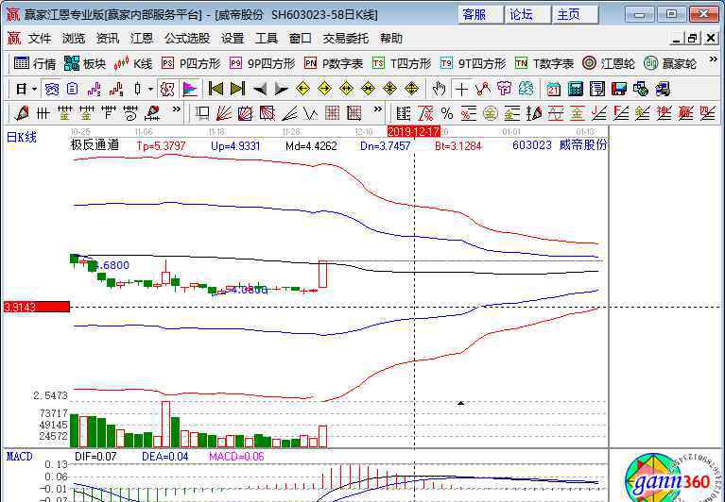The image size is (725, 502).
Task: Open the 交易委托 menu
Action: click(346, 39)
